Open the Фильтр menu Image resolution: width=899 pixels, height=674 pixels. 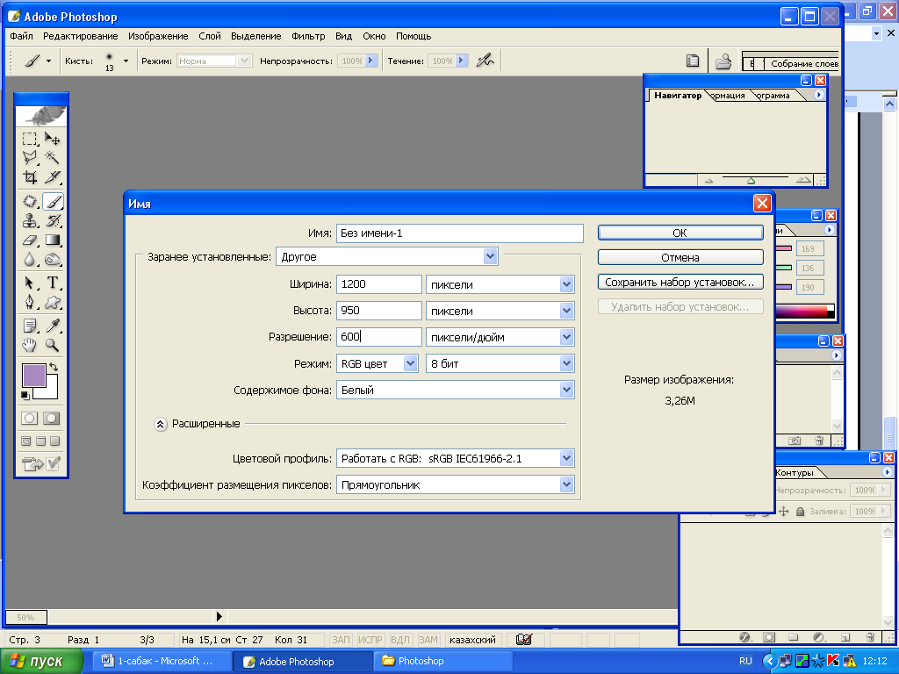[x=308, y=36]
